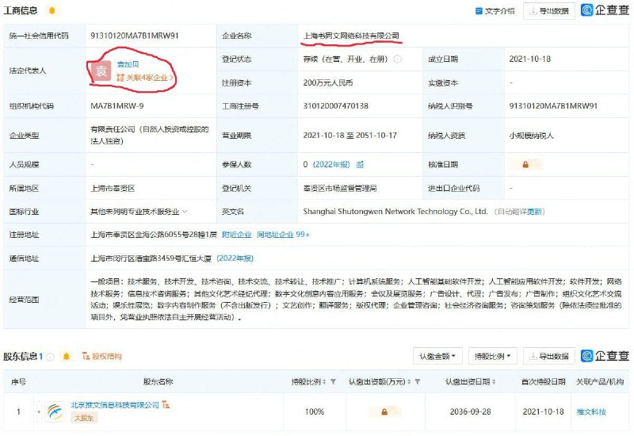Click the red 袁 avatar of legal representative
Image resolution: width=634 pixels, height=436 pixels.
101,71
